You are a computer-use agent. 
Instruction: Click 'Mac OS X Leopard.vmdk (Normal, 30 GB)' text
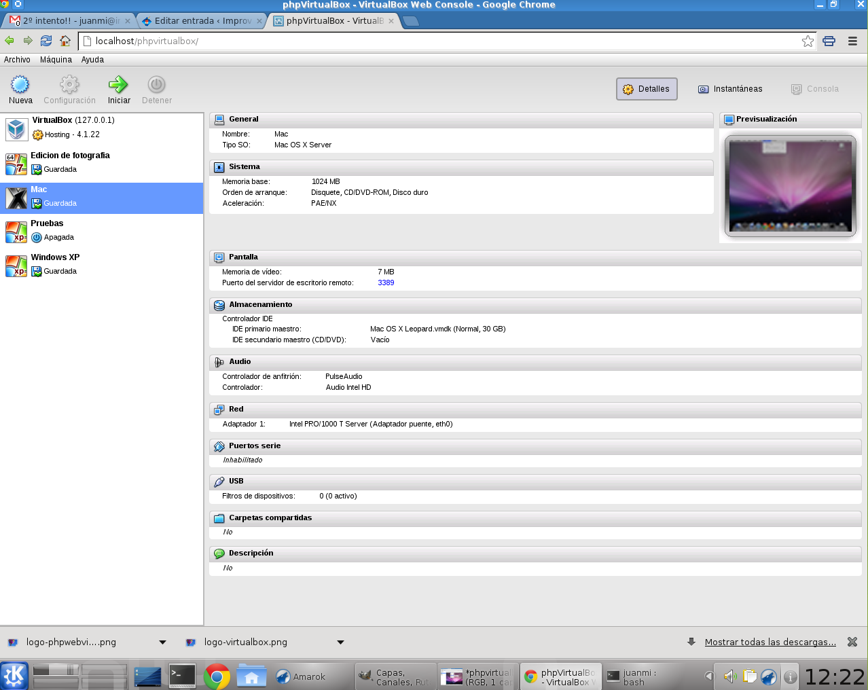tap(438, 329)
